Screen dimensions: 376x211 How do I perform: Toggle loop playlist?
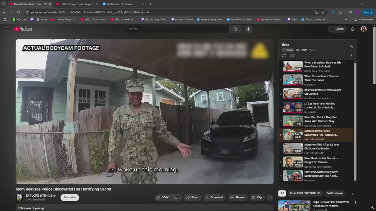tap(284, 56)
